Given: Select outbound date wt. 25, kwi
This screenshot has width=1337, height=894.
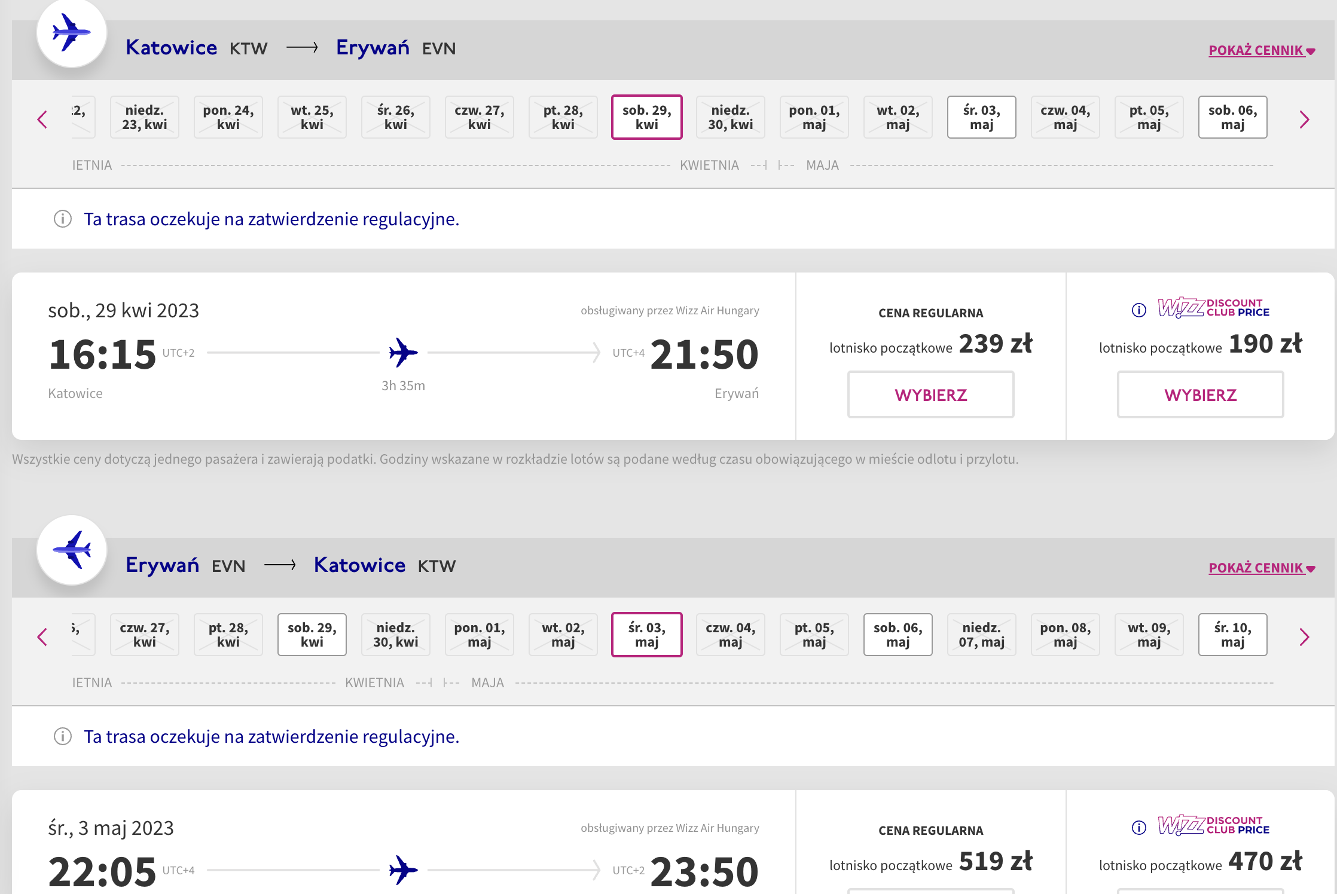Looking at the screenshot, I should coord(312,117).
